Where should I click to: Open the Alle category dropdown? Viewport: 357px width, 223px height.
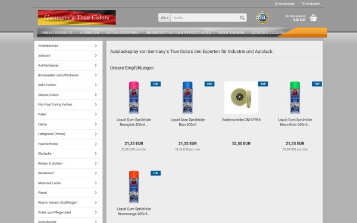point(164,18)
